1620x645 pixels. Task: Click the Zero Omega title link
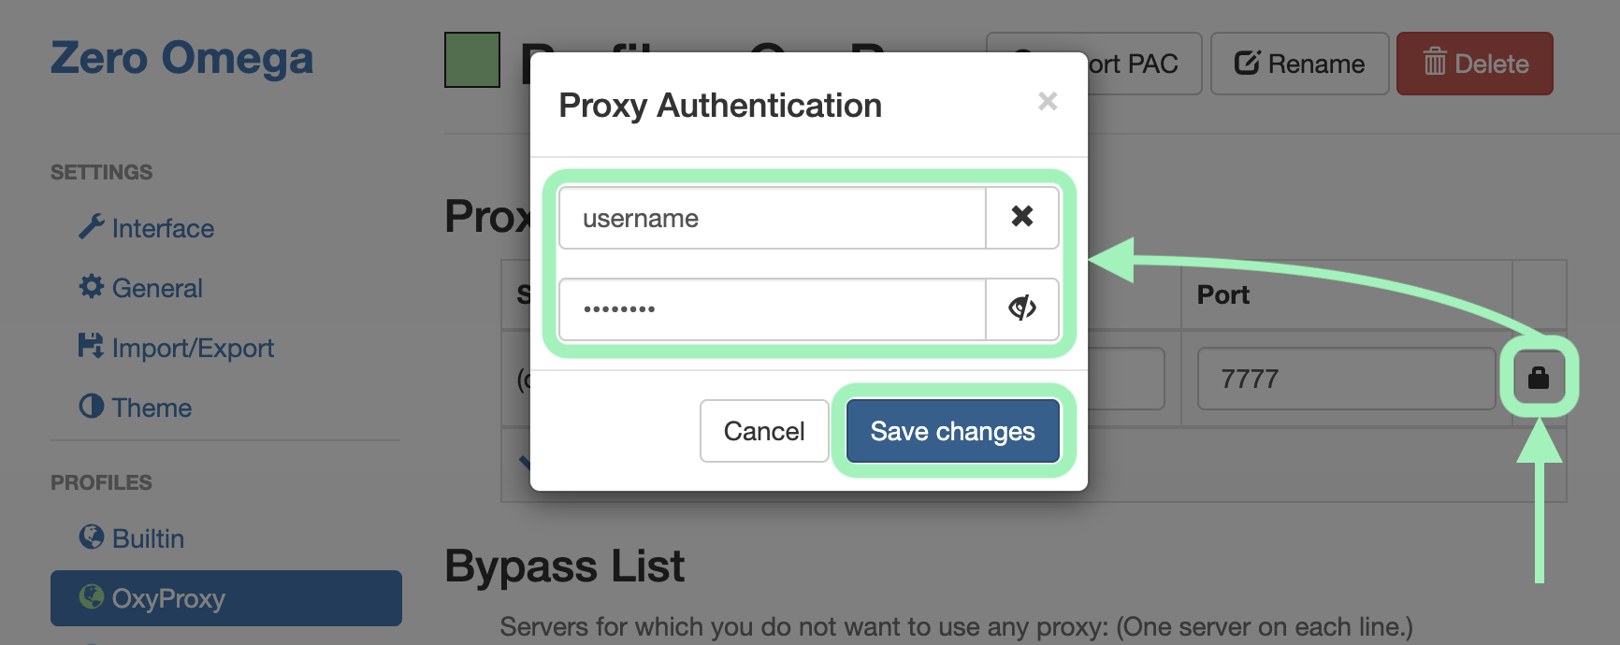(181, 58)
